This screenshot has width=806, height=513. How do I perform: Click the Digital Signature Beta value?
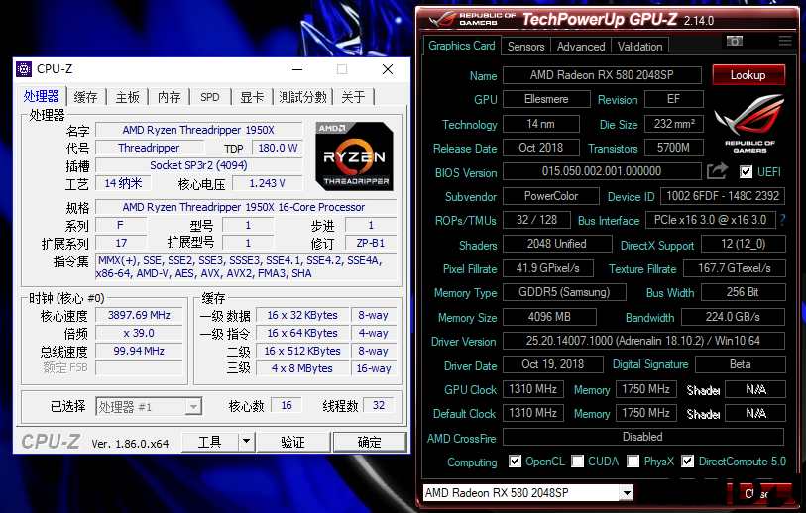[741, 364]
